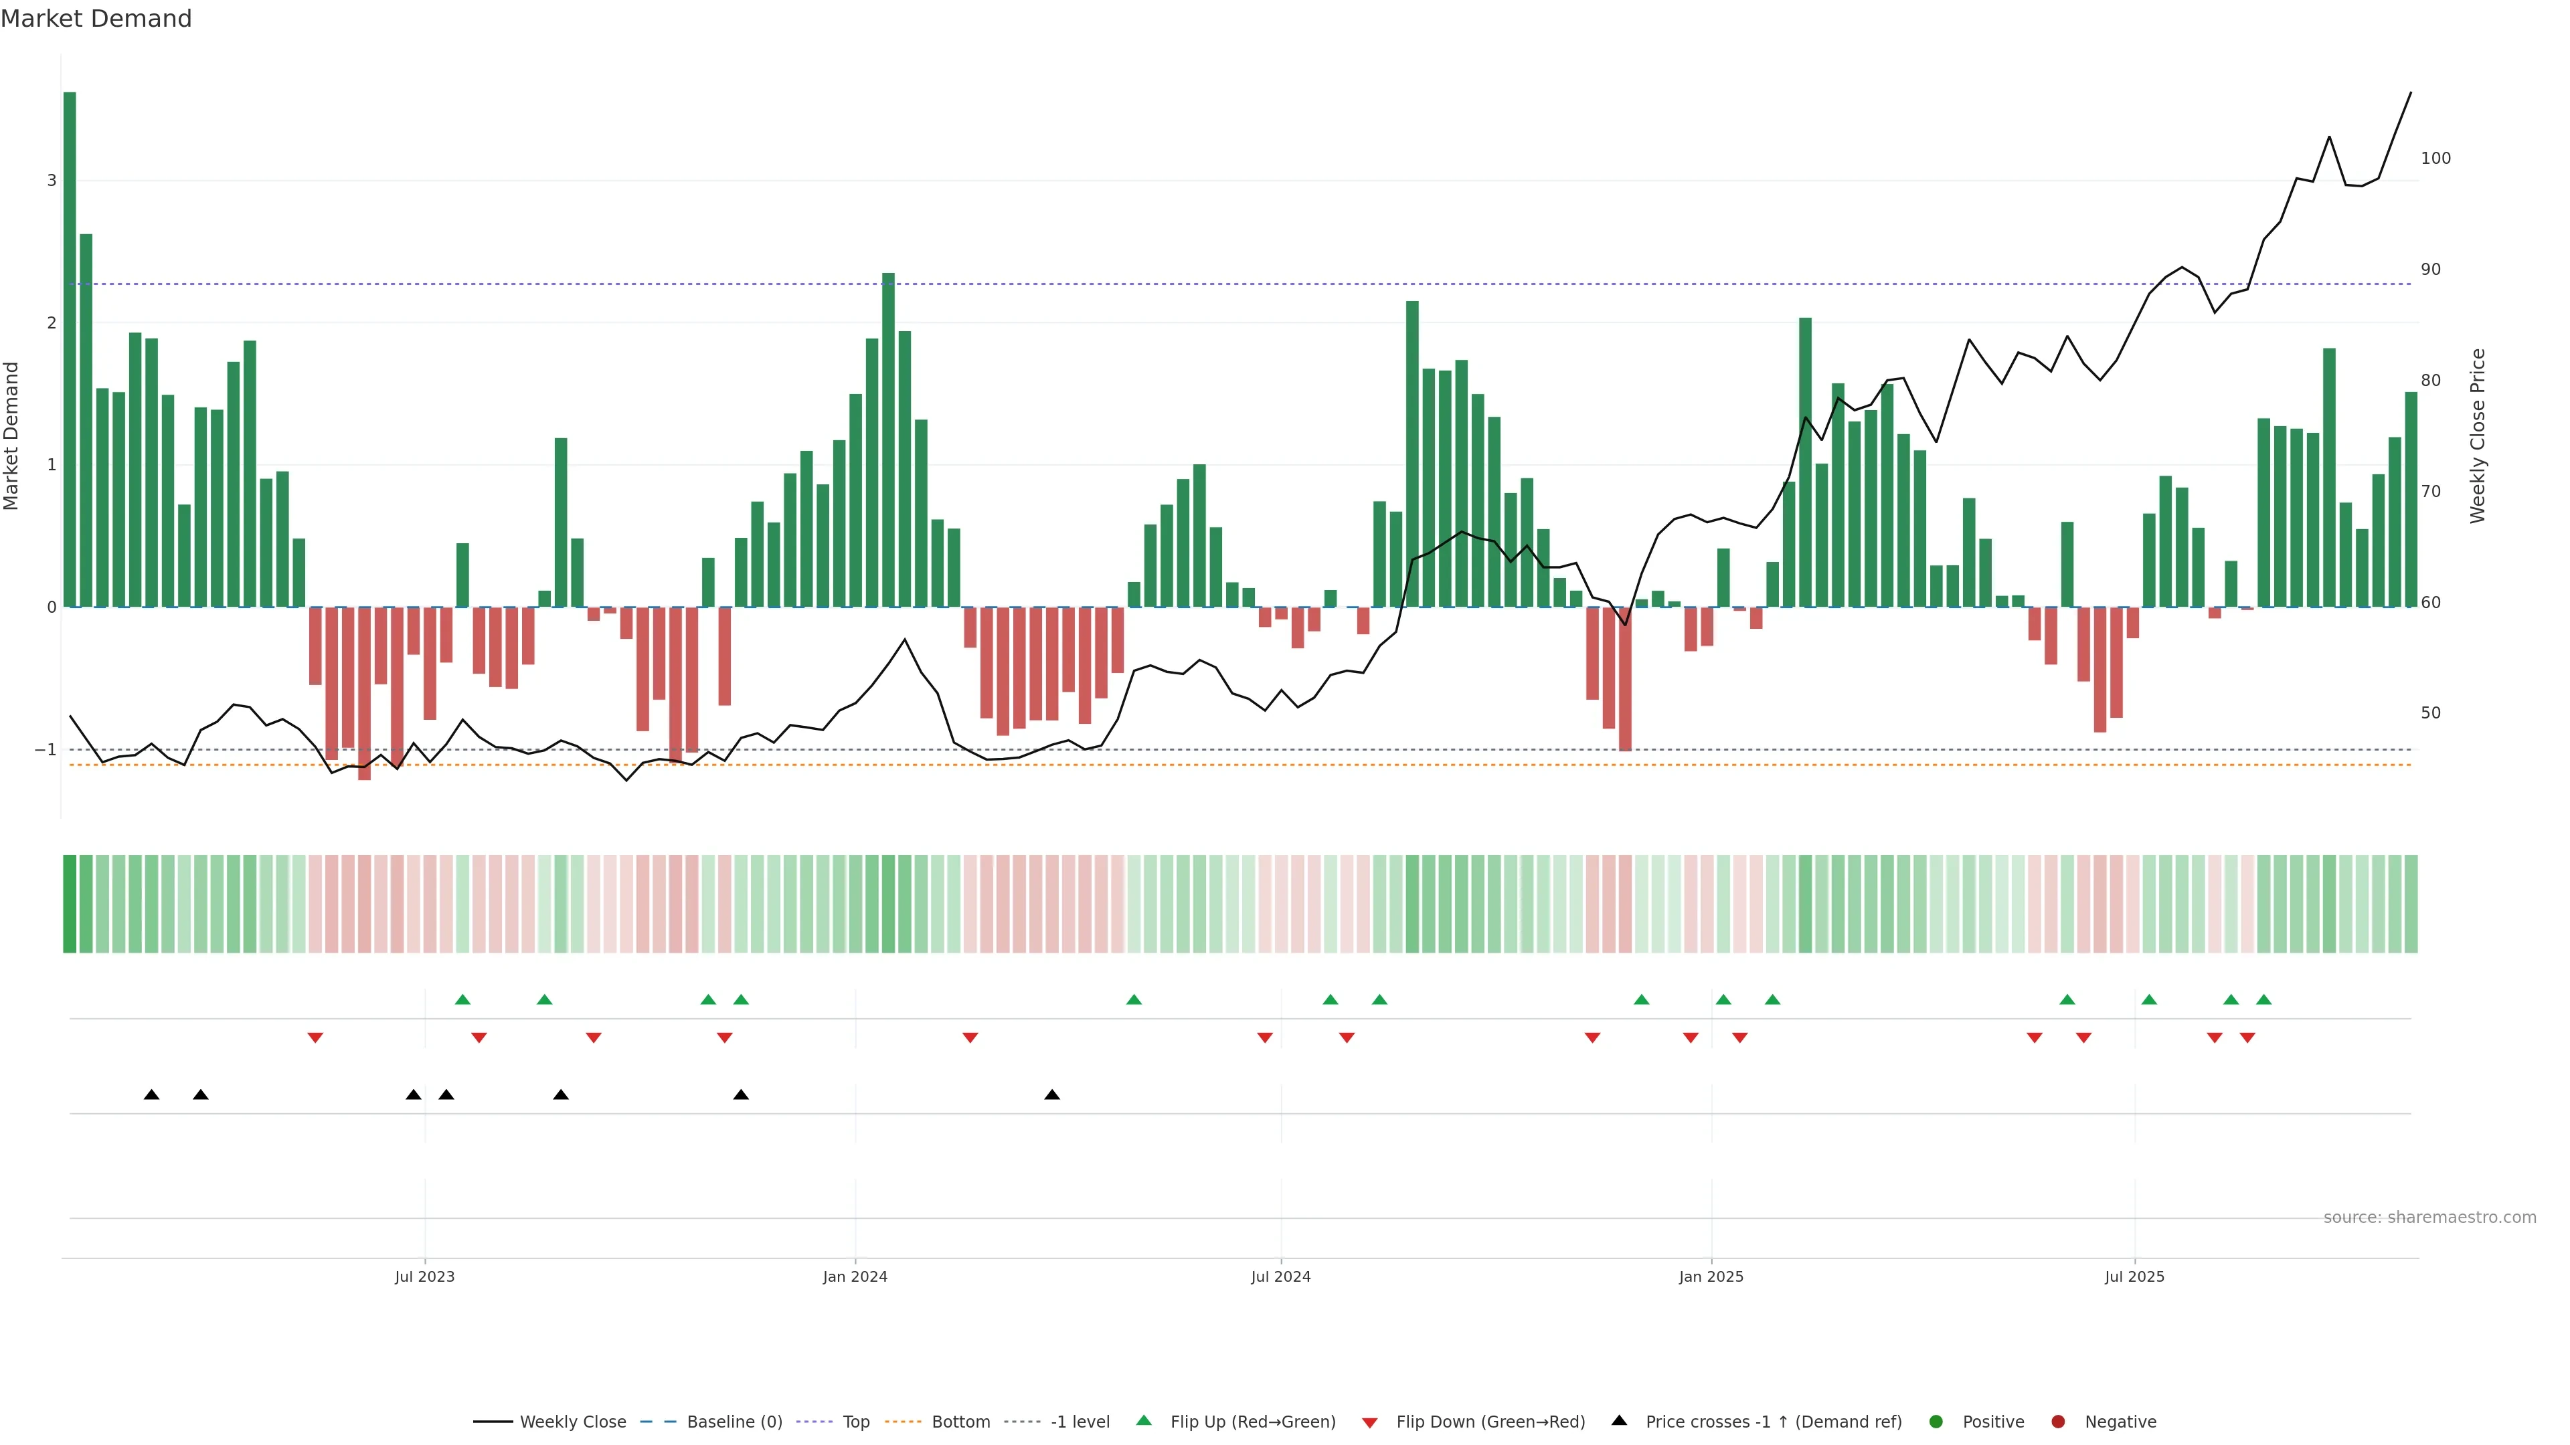Toggle the -1 level legend item

pos(1080,1422)
